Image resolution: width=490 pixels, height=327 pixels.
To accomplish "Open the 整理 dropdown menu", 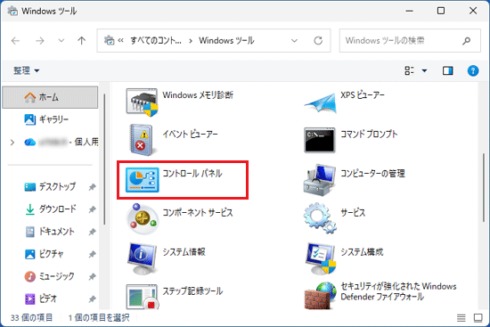I will click(x=26, y=70).
